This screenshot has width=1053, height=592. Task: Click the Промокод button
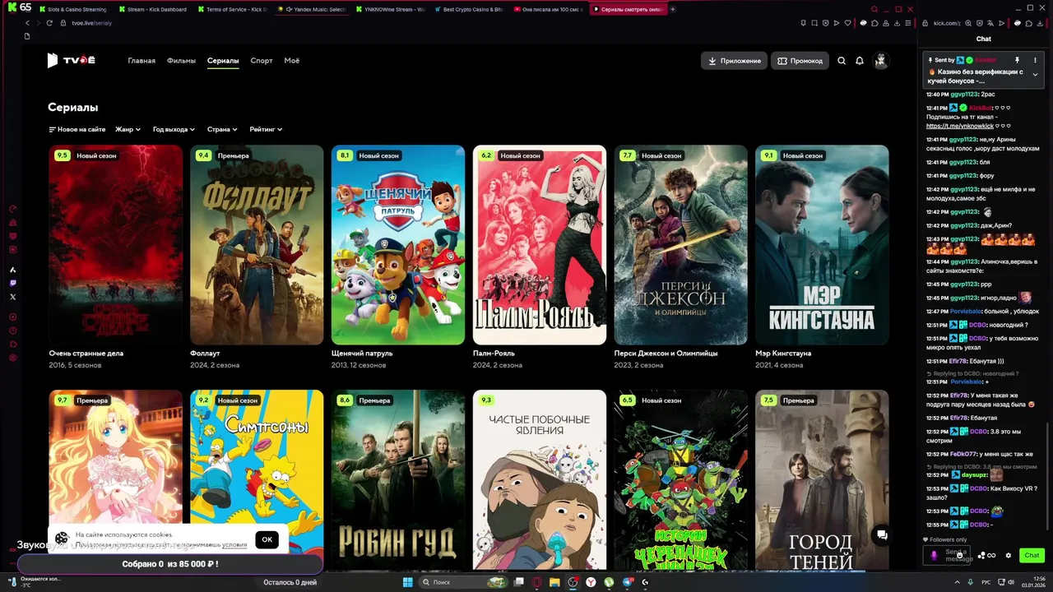coord(800,61)
